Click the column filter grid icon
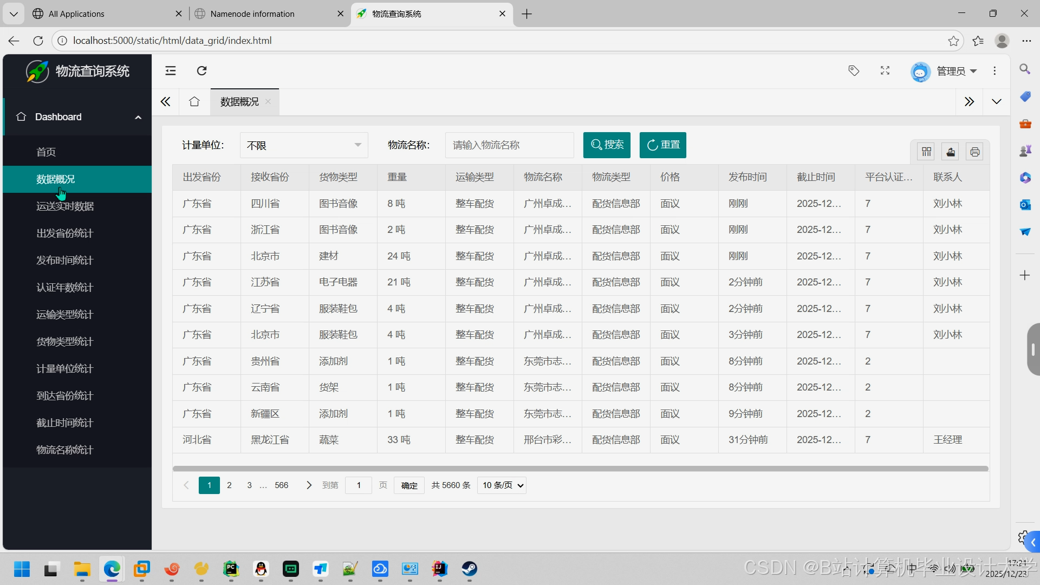Screen dimensions: 1040x585 (x=927, y=152)
